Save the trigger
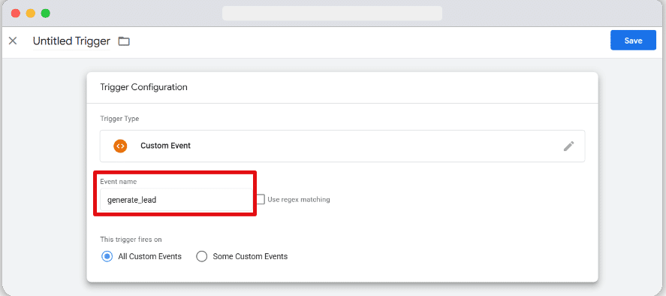The image size is (666, 296). pyautogui.click(x=633, y=41)
